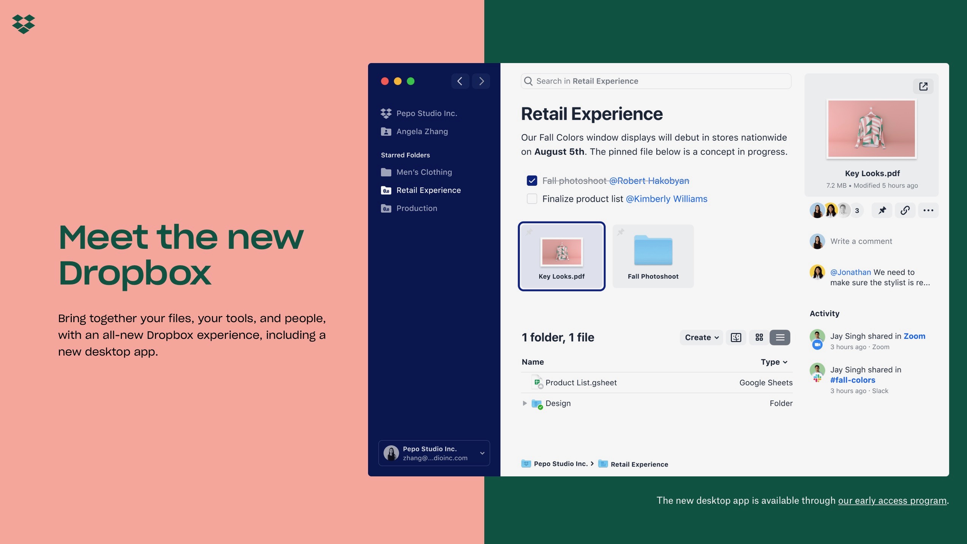Open the three-dot more options menu
Image resolution: width=967 pixels, height=544 pixels.
point(928,210)
